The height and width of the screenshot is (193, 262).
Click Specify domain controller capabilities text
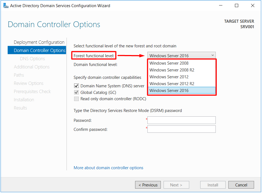click(107, 77)
